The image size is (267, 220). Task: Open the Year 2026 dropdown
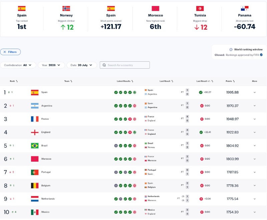tap(51, 65)
